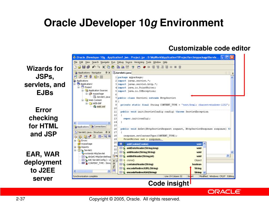
Task: Click the Undo arrow icon
Action: tap(94, 67)
